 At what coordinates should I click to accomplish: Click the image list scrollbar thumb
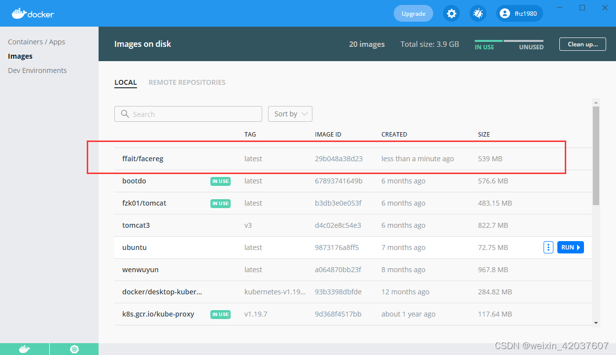tap(596, 155)
